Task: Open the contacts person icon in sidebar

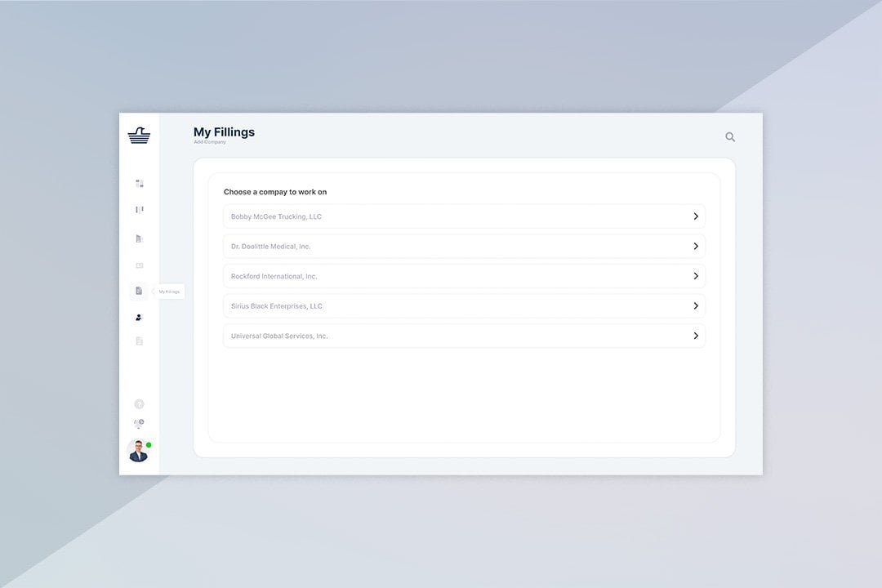Action: 139,317
